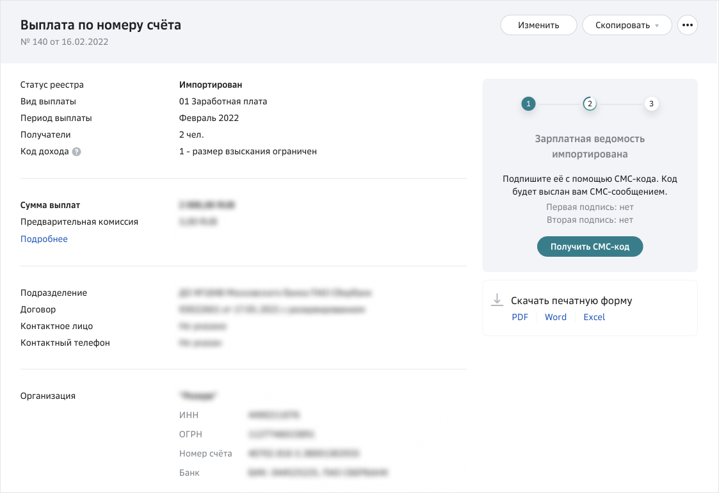Click the Выплата по номеру счёта title
This screenshot has width=719, height=493.
point(101,25)
